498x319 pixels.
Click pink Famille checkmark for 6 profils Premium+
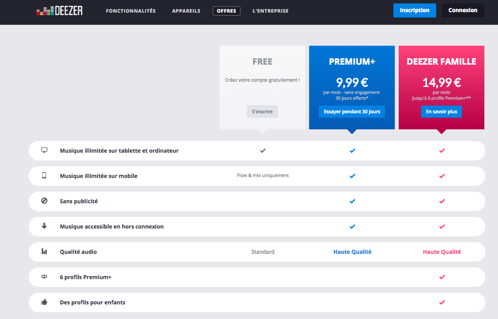(x=442, y=277)
